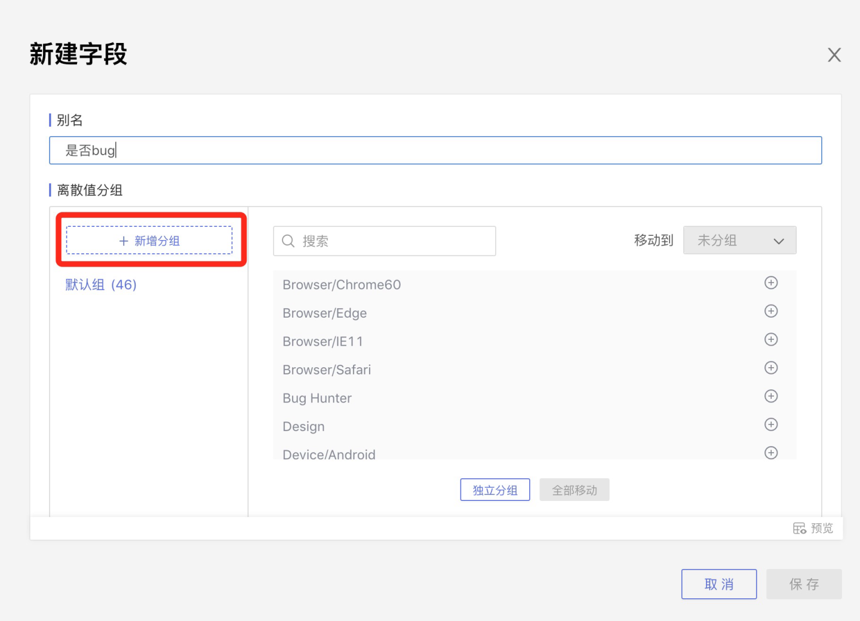Focus the 别名 alias text field
Screen dimensions: 860x621
coord(435,150)
